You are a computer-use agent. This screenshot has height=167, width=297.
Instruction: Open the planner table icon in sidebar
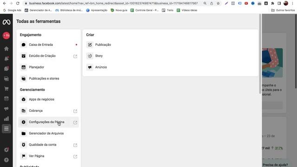click(6, 99)
